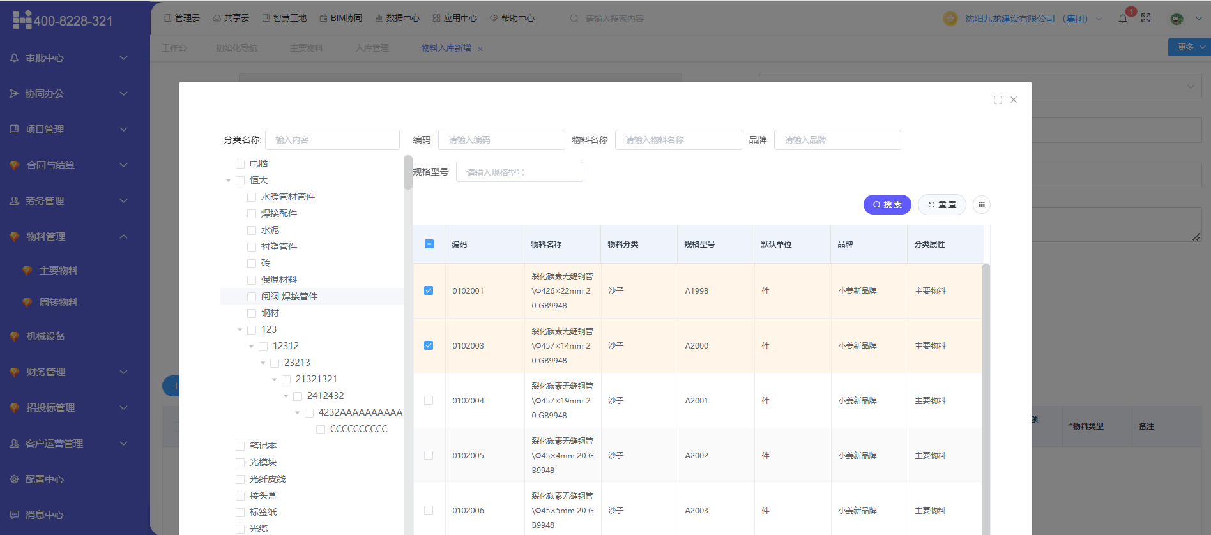Click the search magnifier icon in top bar
Viewport: 1211px width, 535px height.
574,19
